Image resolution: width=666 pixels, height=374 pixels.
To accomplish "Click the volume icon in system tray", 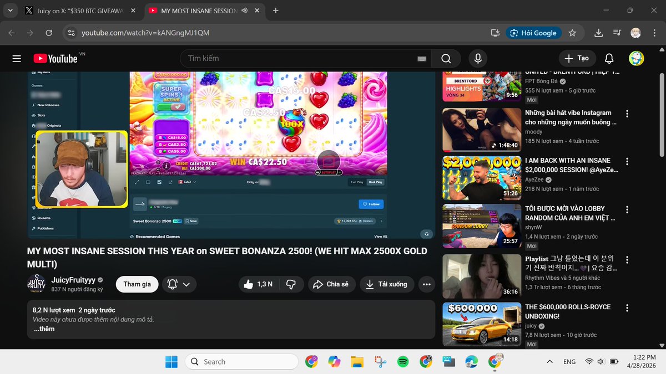I will click(602, 362).
